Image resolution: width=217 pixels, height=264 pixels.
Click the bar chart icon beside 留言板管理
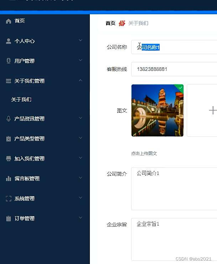[x=9, y=178]
